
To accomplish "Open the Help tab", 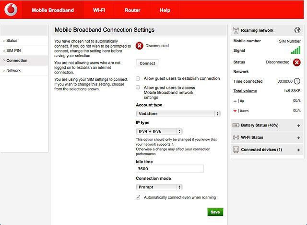I will pyautogui.click(x=165, y=10).
